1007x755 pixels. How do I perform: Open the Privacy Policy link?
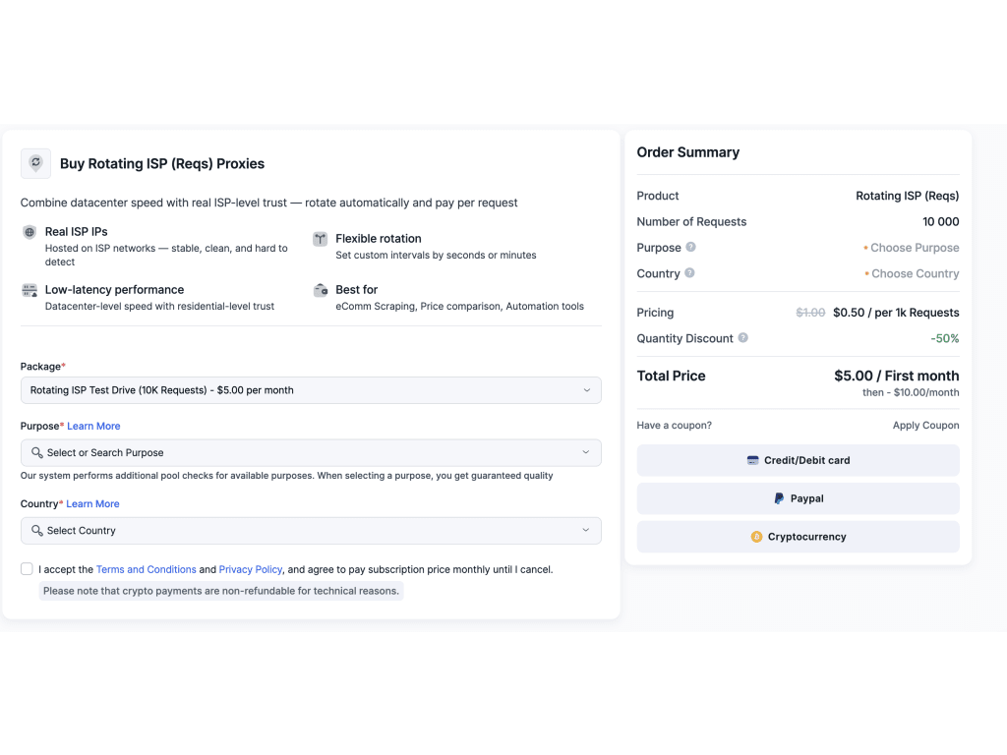(251, 569)
